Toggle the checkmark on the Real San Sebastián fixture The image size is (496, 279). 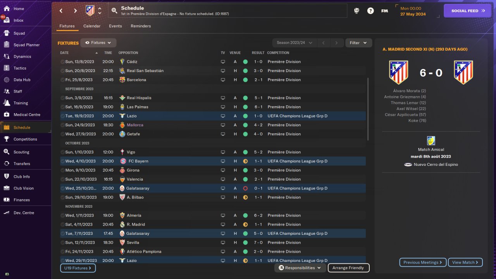click(62, 71)
